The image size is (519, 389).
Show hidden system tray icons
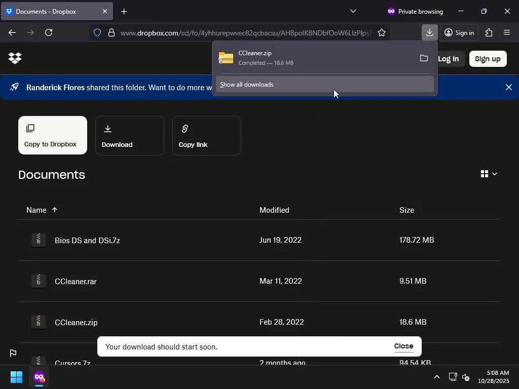coord(437,377)
